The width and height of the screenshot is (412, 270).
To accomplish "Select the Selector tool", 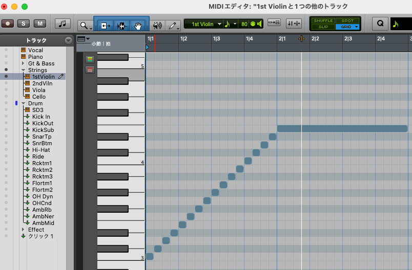I will point(121,26).
